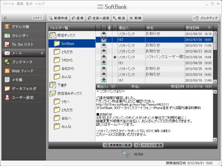Select みんな folder under inbox
The width and height of the screenshot is (222, 166).
(72, 77)
